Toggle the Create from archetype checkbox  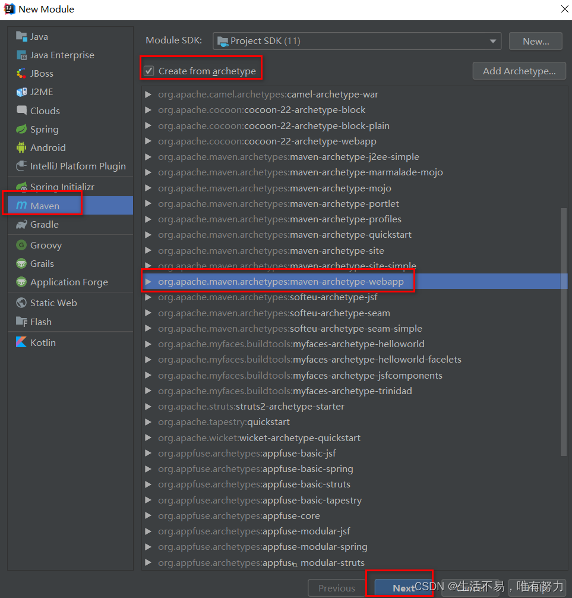(148, 70)
